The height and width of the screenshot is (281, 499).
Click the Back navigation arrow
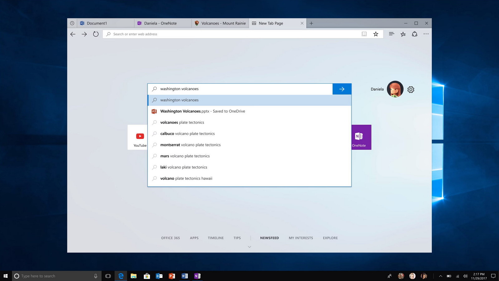pos(73,34)
